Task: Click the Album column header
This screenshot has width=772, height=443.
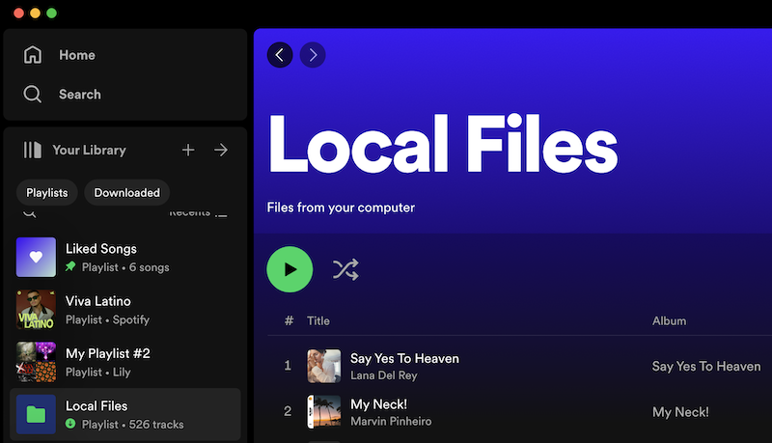Action: (669, 321)
